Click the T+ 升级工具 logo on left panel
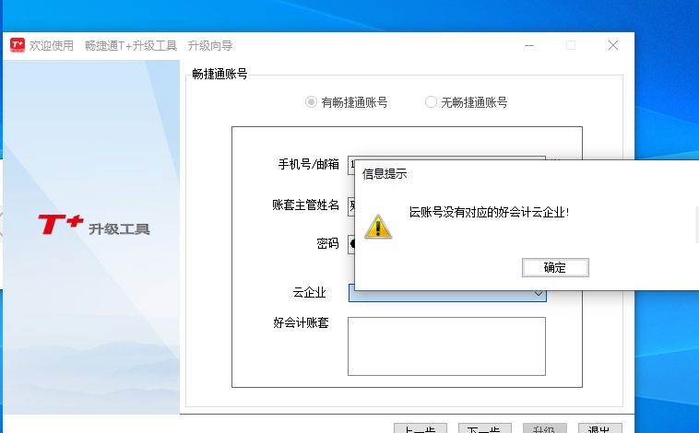This screenshot has width=699, height=433. click(94, 225)
